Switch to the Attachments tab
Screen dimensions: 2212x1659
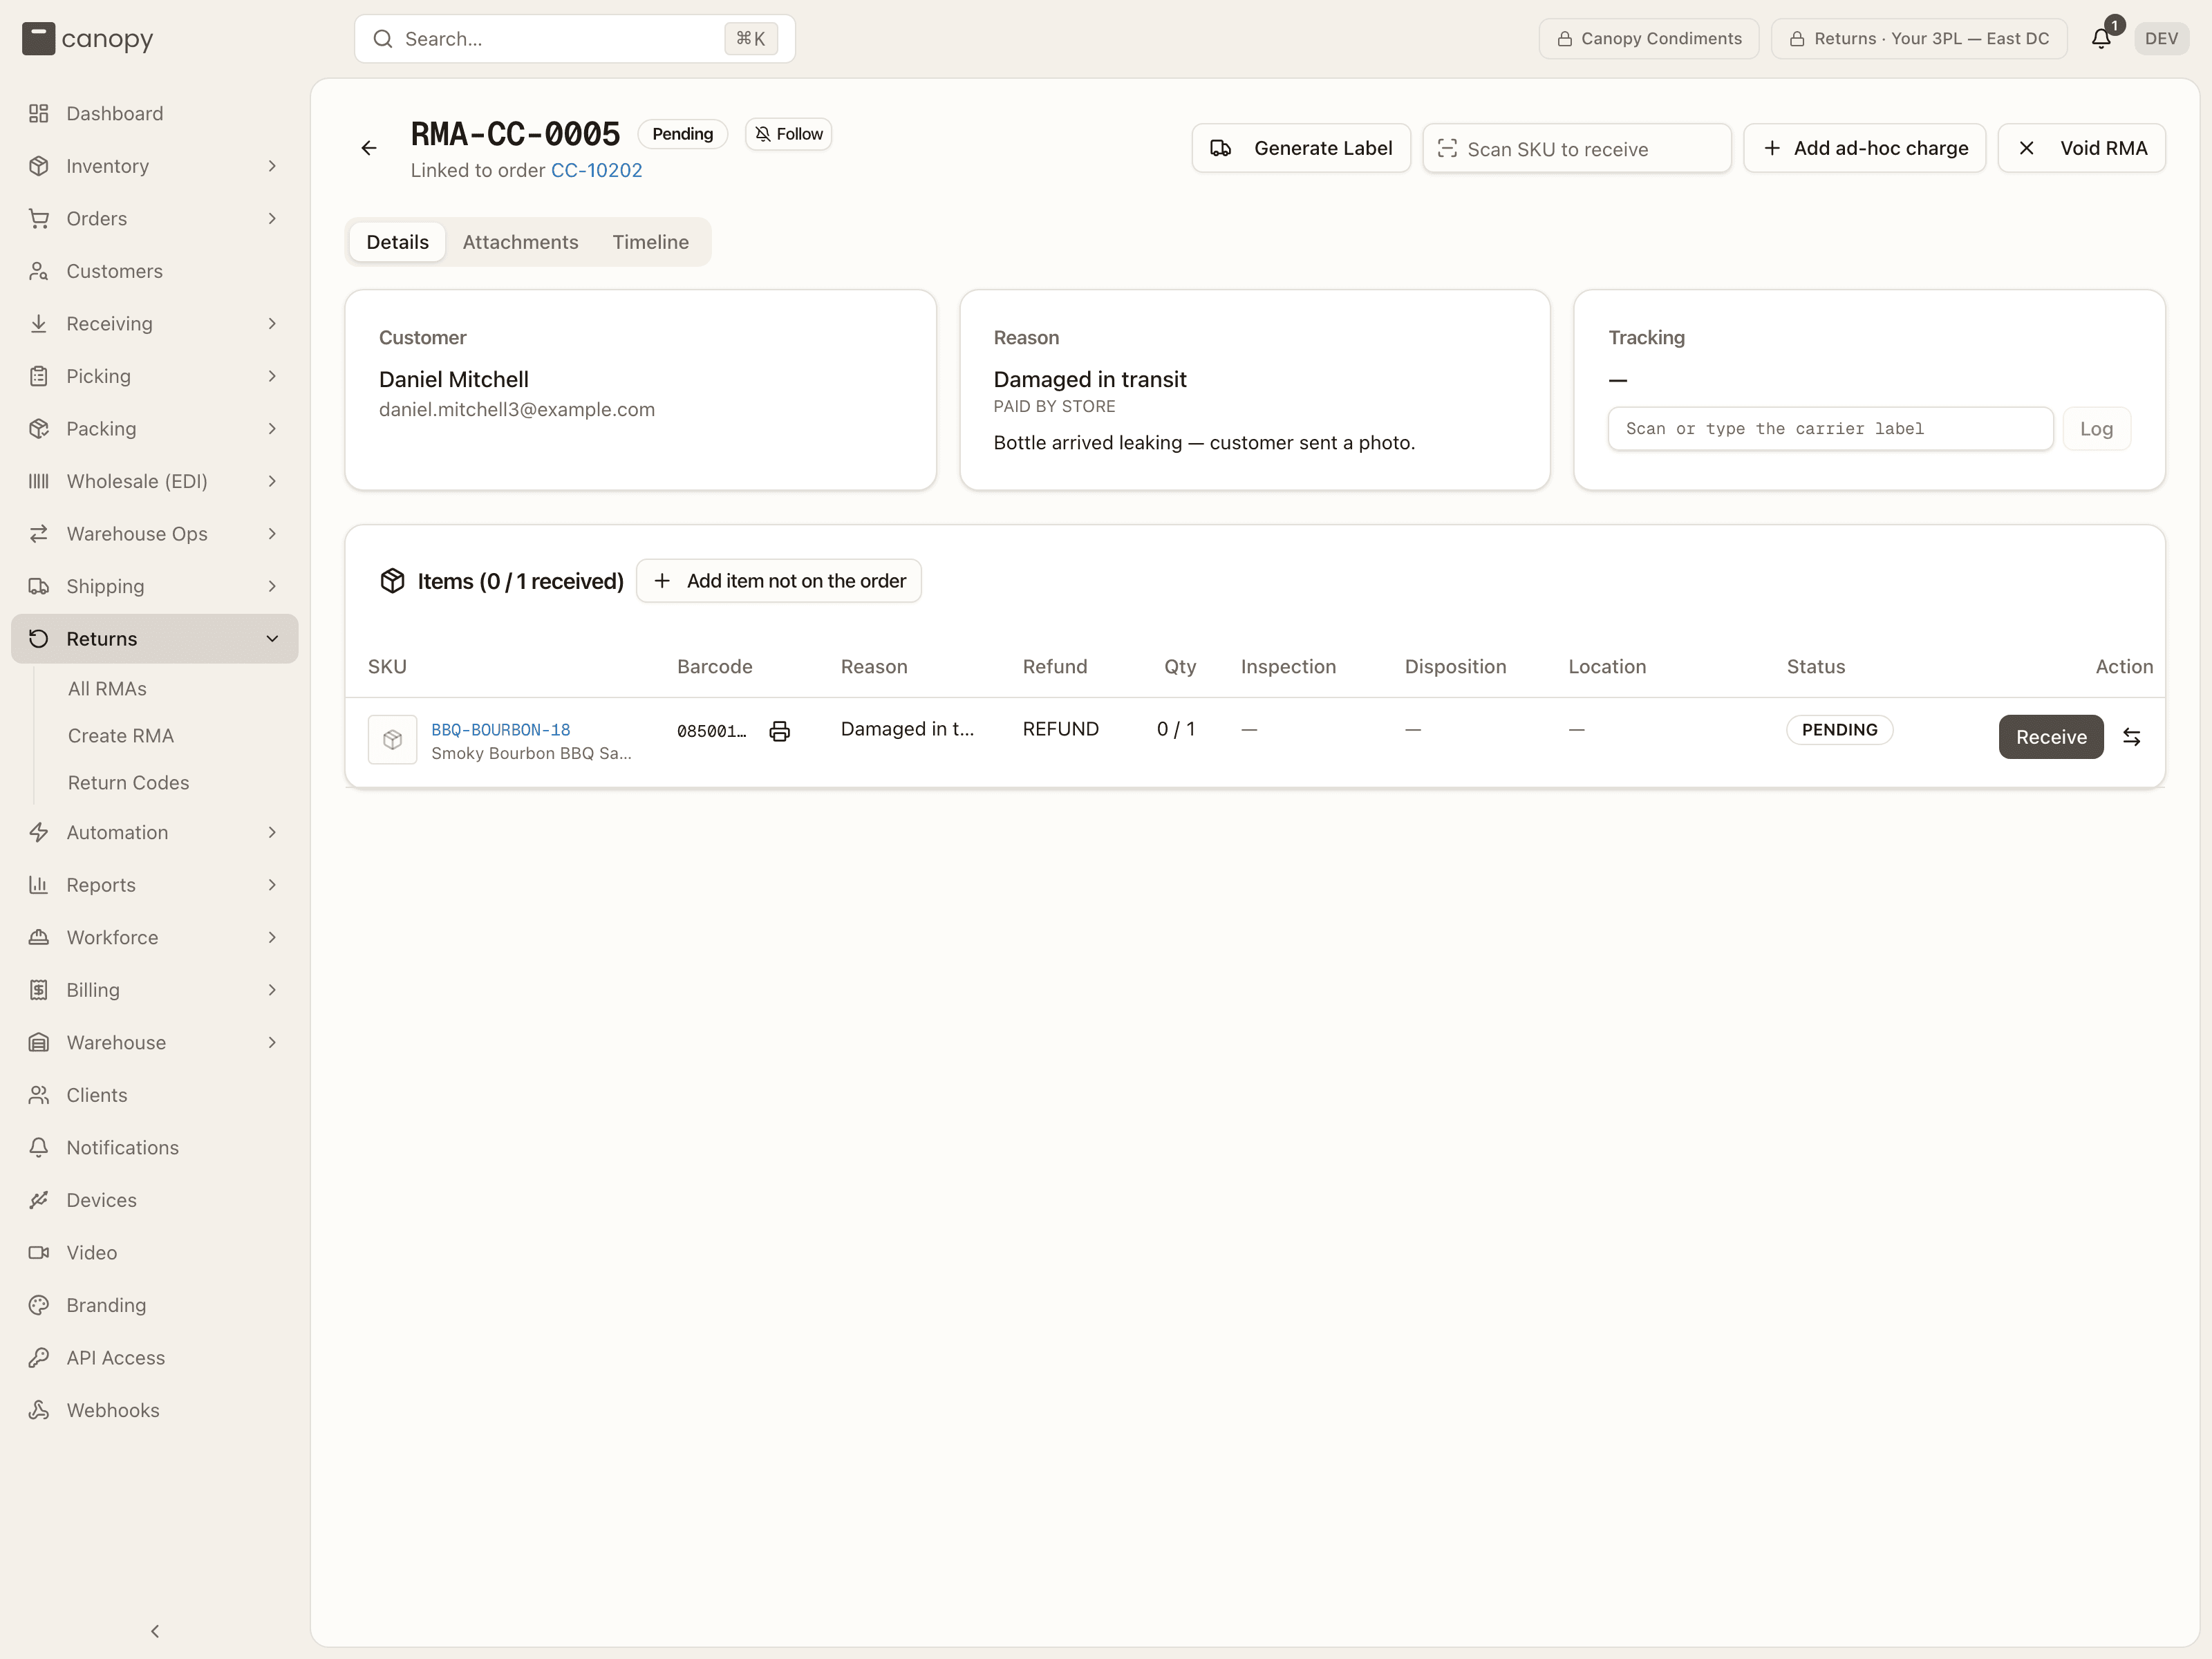pyautogui.click(x=520, y=242)
